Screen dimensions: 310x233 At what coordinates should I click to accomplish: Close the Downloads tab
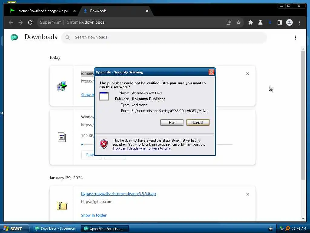click(x=147, y=11)
